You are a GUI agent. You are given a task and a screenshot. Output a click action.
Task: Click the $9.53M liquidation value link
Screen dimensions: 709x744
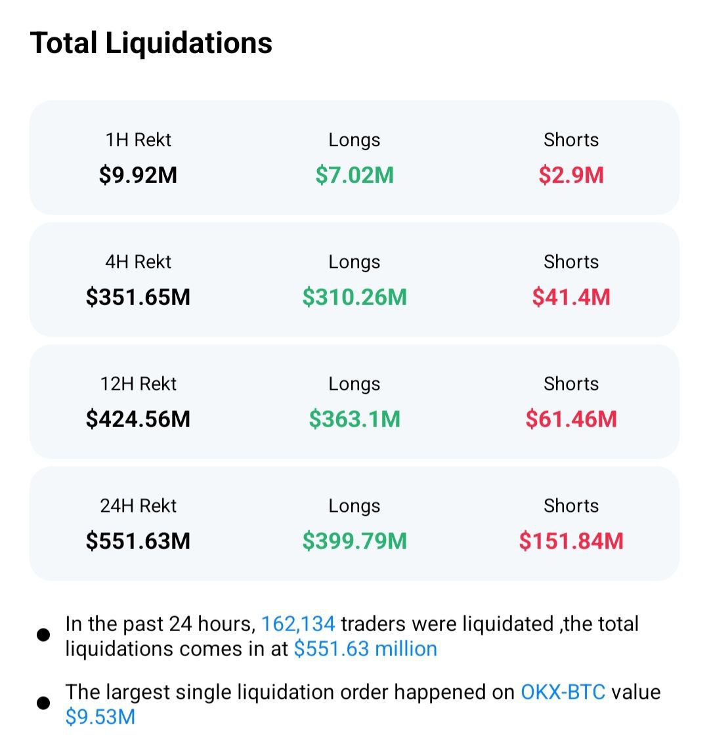[100, 717]
